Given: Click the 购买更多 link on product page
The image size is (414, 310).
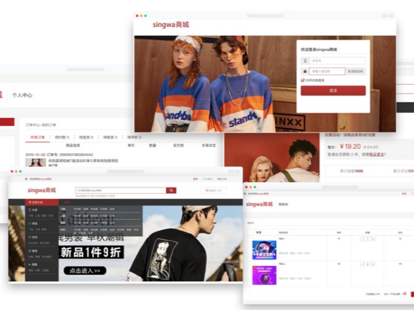Looking at the screenshot, I should coord(376,154).
